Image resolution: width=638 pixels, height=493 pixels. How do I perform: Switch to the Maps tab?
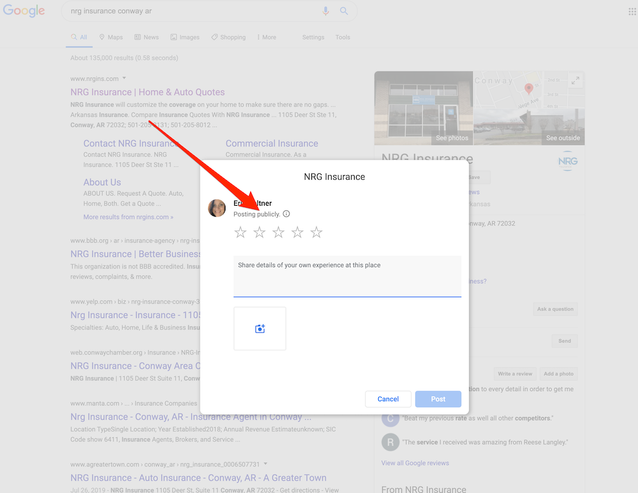(111, 38)
